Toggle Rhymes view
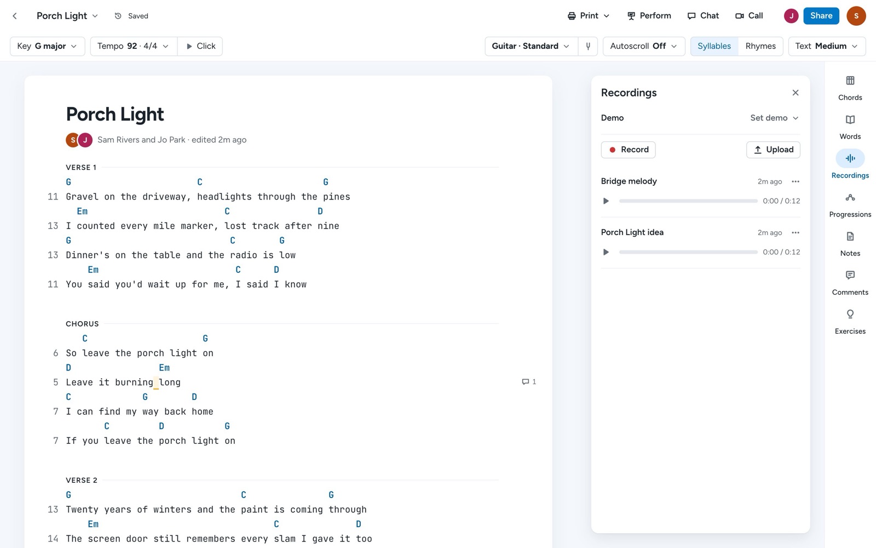 coord(760,46)
